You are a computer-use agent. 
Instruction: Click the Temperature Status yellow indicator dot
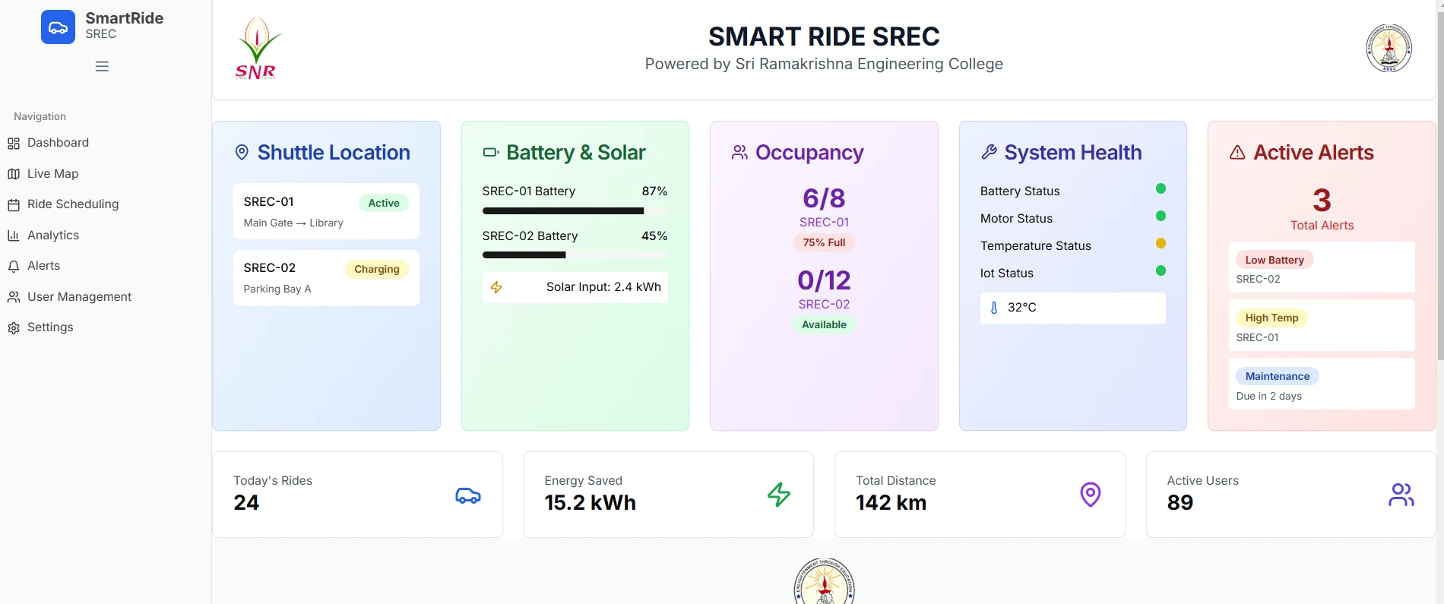1161,243
